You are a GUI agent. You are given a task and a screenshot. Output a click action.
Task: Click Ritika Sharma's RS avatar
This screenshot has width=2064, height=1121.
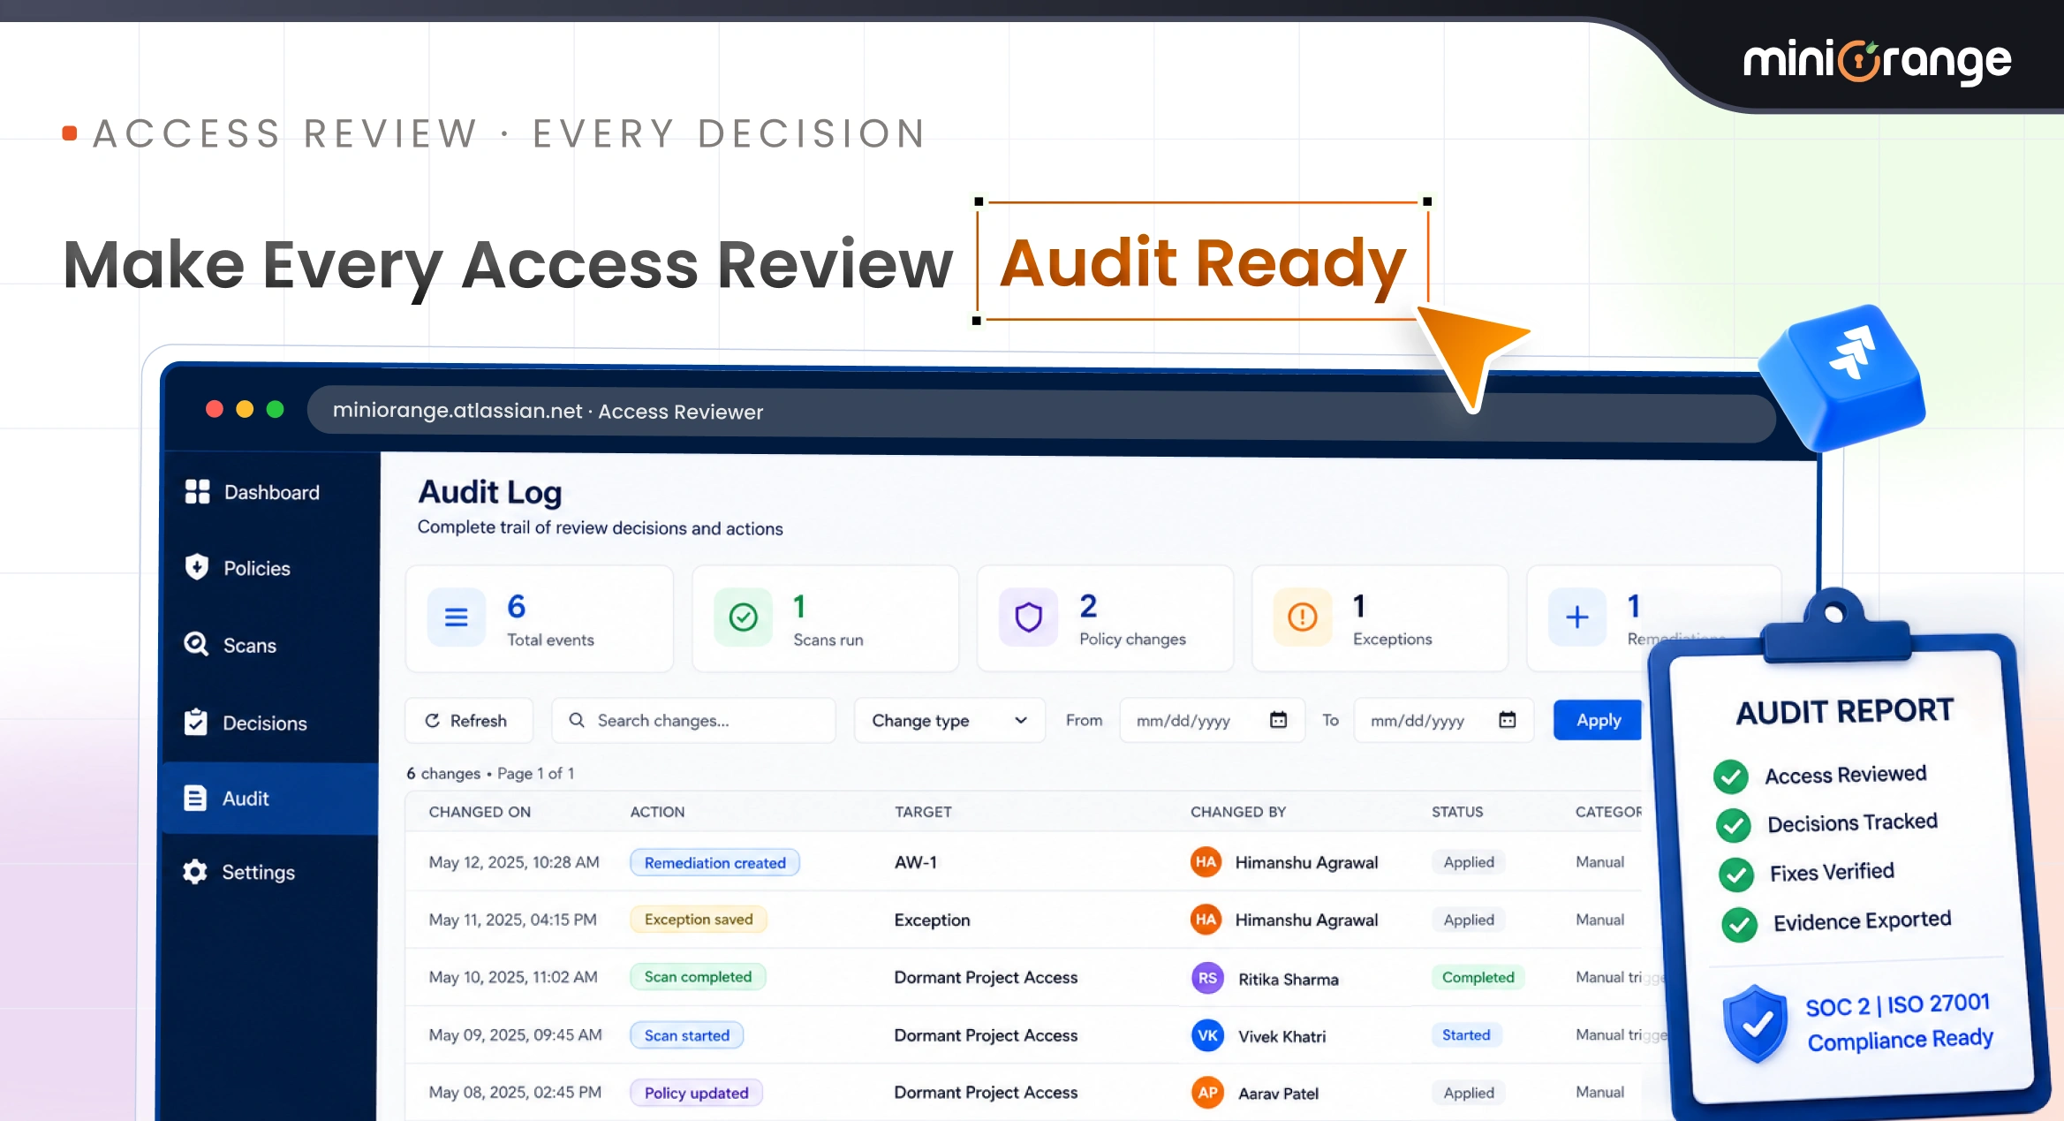(x=1207, y=978)
